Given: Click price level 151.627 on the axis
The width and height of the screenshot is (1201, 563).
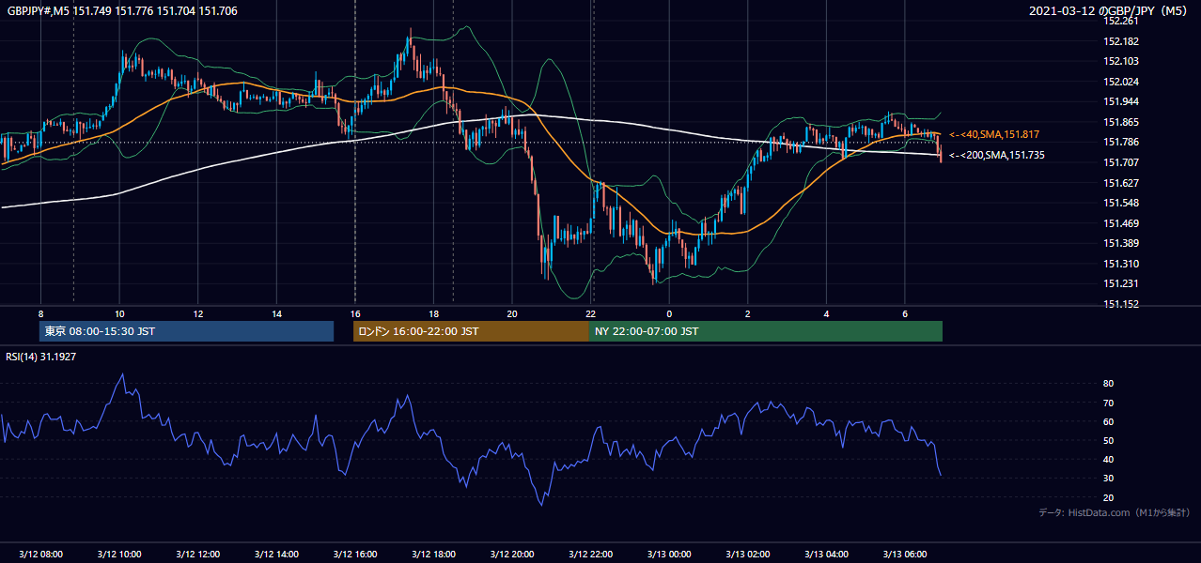Looking at the screenshot, I should pos(1121,183).
